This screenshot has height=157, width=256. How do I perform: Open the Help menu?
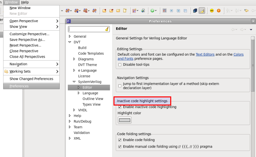click(x=25, y=2)
